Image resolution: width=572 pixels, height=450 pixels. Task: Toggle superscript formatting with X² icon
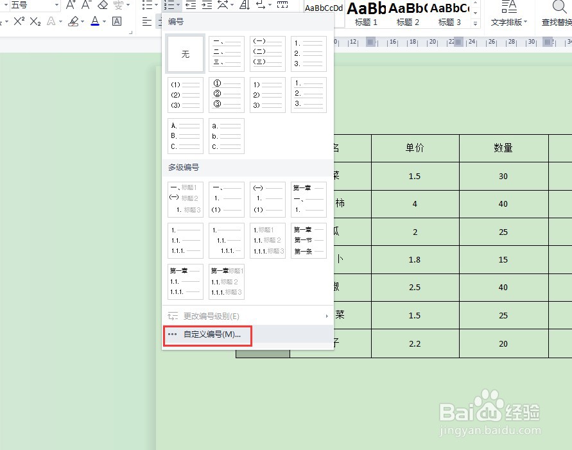(x=19, y=21)
